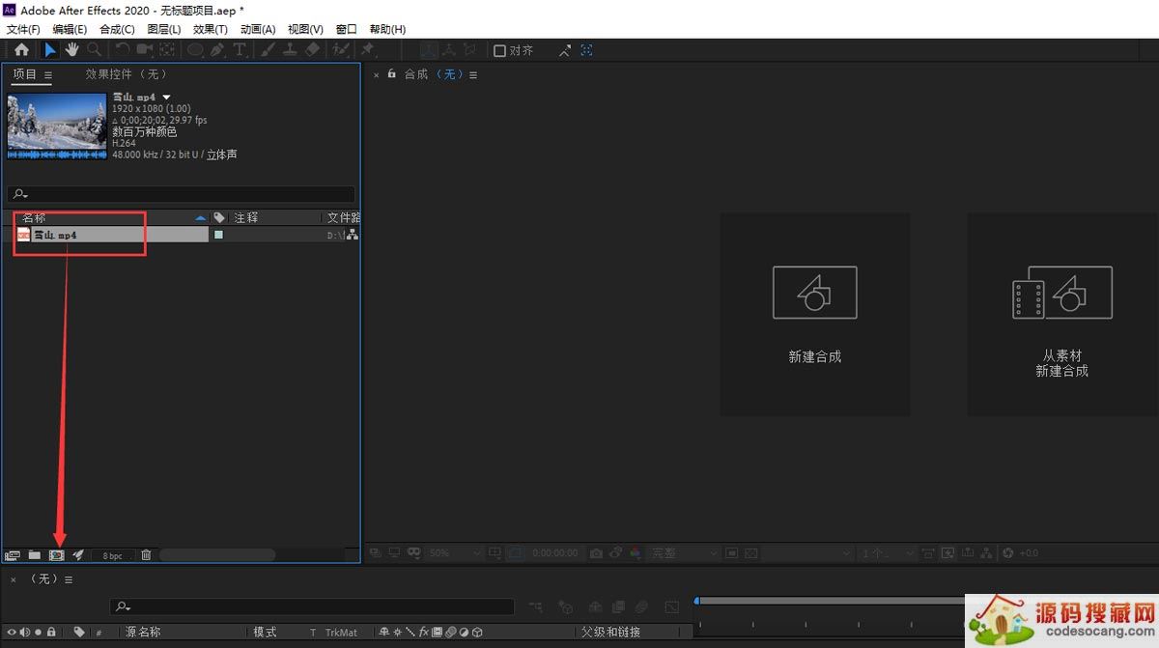Select the Zoom magnifier tool
The image size is (1159, 648).
coord(95,50)
